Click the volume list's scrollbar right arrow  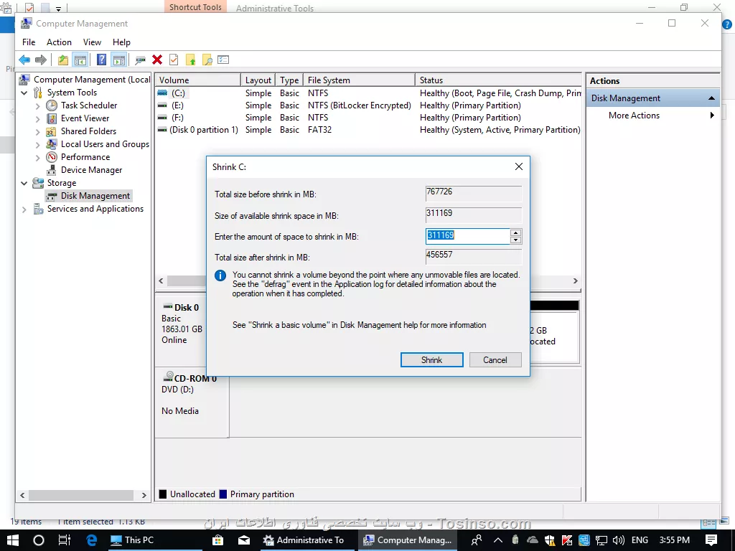[575, 281]
